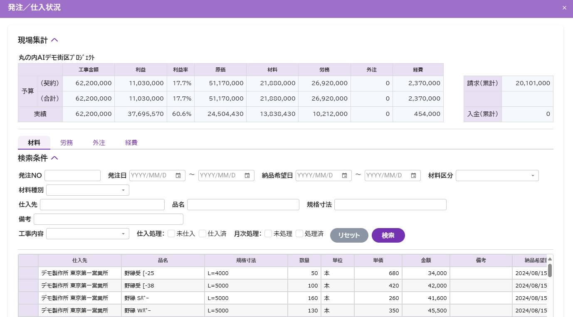Click the 実績 cost value 24,504,430
573x317 pixels.
[220, 114]
